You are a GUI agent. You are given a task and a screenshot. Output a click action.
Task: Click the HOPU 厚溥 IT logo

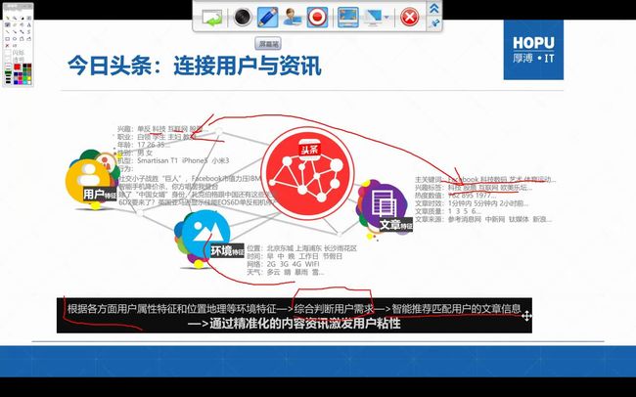533,50
